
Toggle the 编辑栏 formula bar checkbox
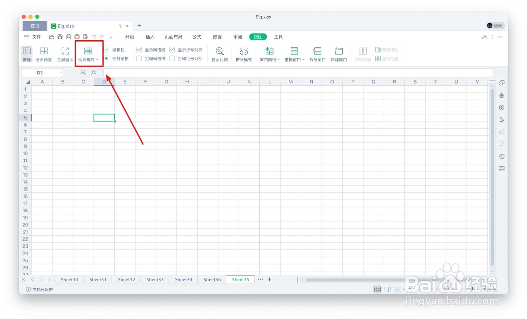(x=107, y=49)
